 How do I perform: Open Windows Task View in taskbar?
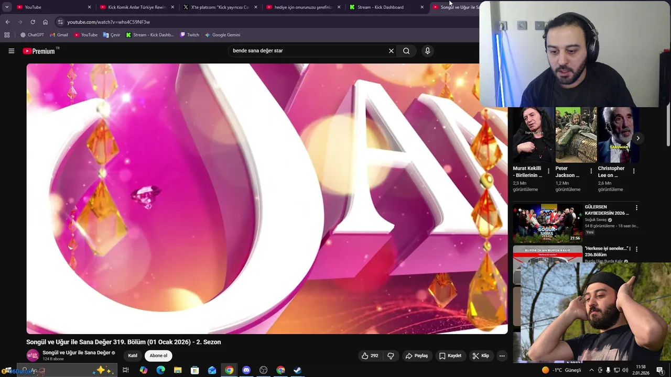126,370
